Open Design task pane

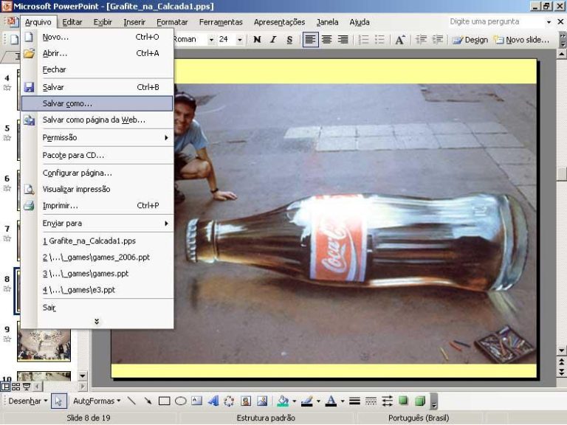click(470, 40)
